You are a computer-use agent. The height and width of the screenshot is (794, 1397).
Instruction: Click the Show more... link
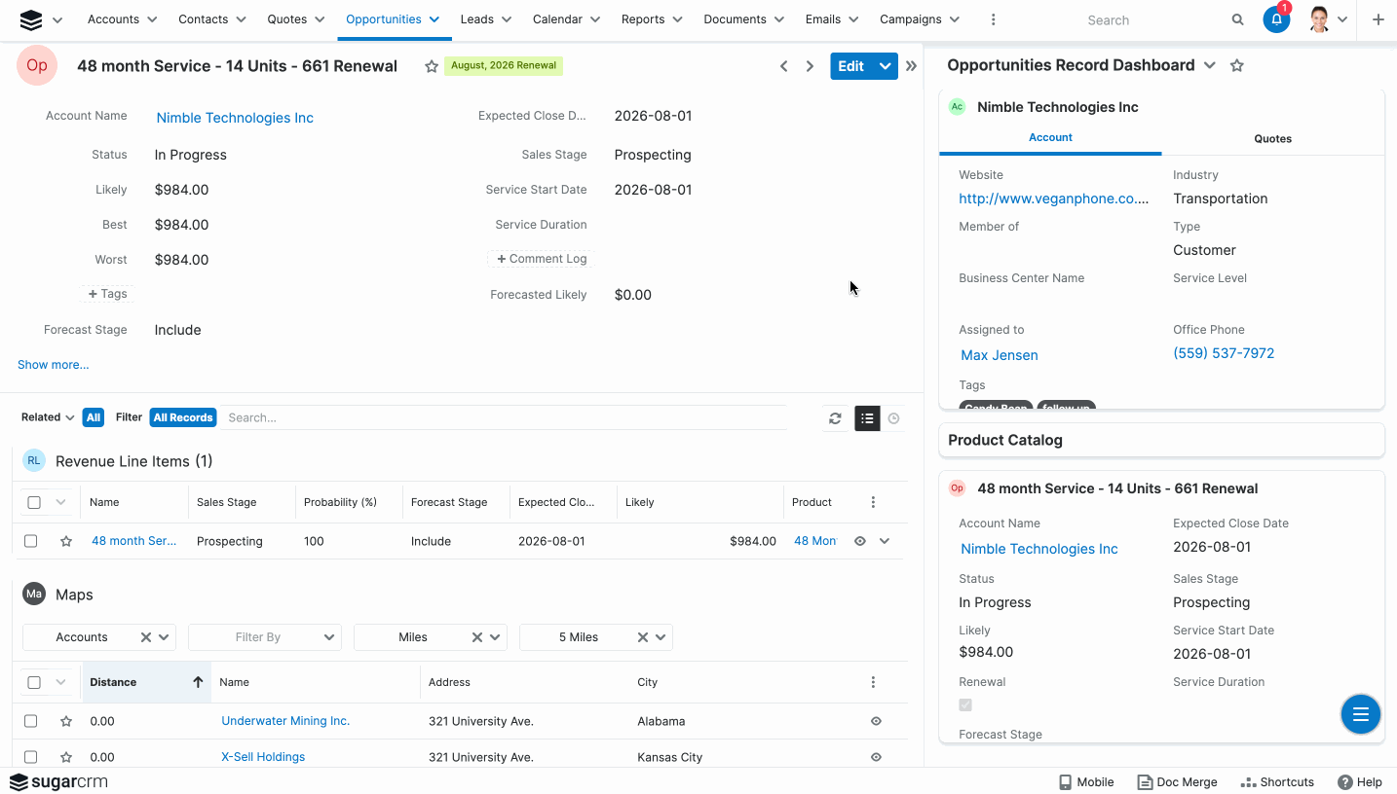(53, 365)
